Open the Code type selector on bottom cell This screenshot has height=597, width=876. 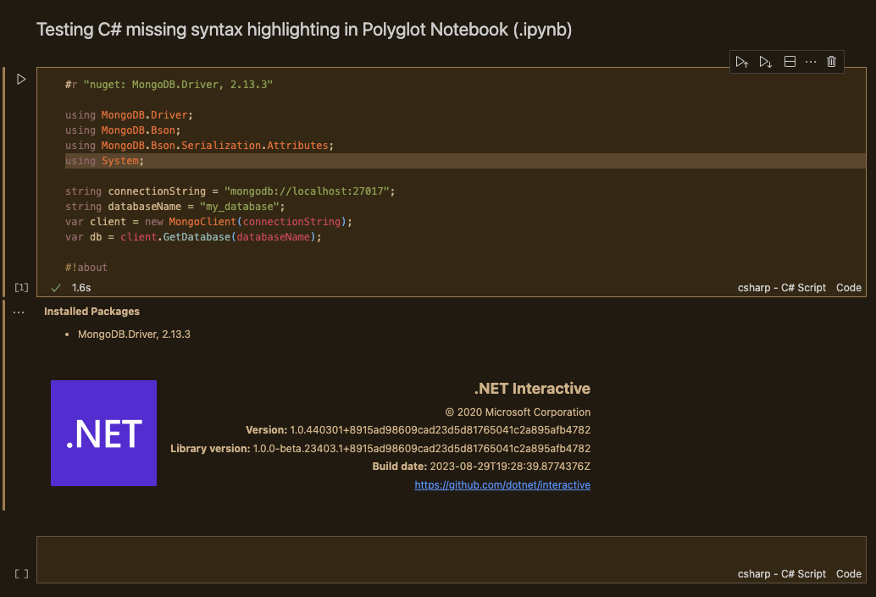click(848, 573)
